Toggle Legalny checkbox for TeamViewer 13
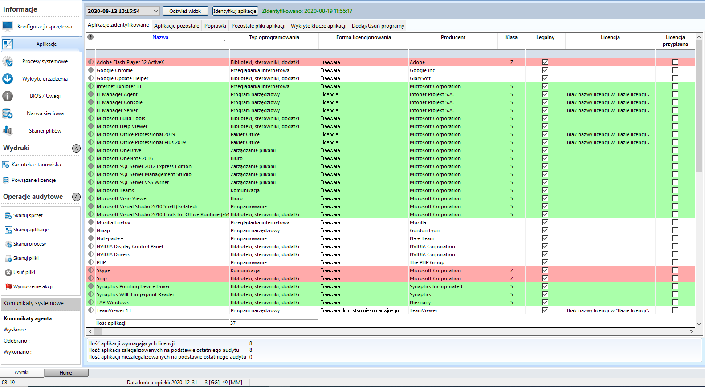Screen dimensions: 705x387 [545, 310]
